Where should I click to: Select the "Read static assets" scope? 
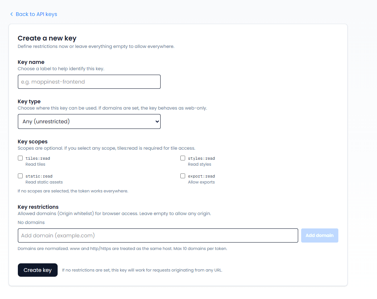tap(44, 182)
